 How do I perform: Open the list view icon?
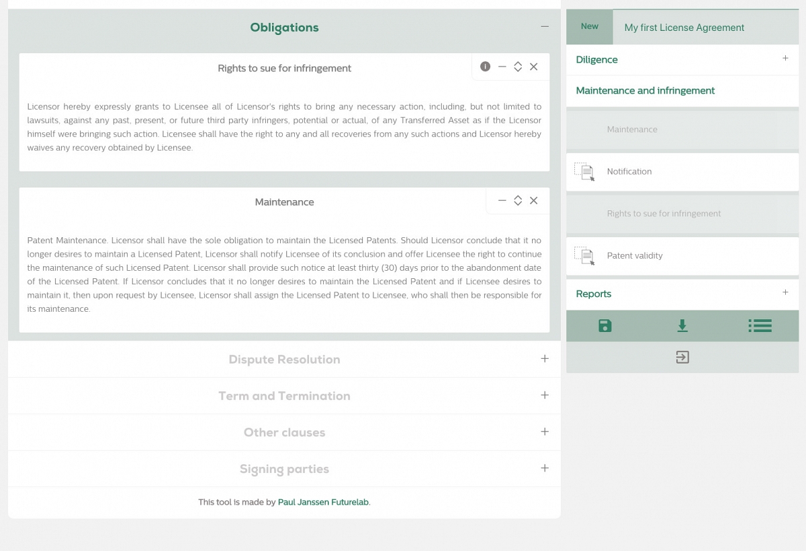pyautogui.click(x=760, y=326)
